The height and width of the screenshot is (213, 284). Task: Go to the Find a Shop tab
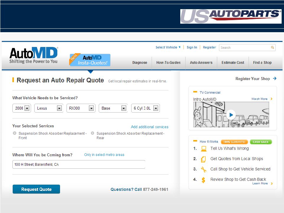pyautogui.click(x=262, y=63)
